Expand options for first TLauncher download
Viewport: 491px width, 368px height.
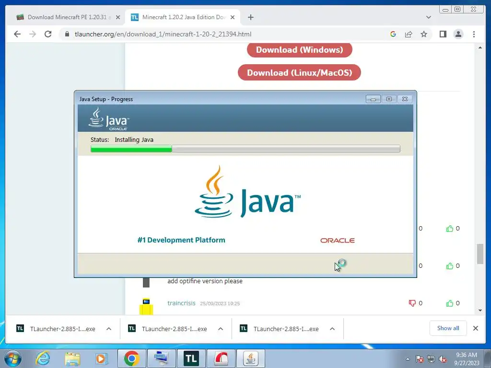coord(109,329)
